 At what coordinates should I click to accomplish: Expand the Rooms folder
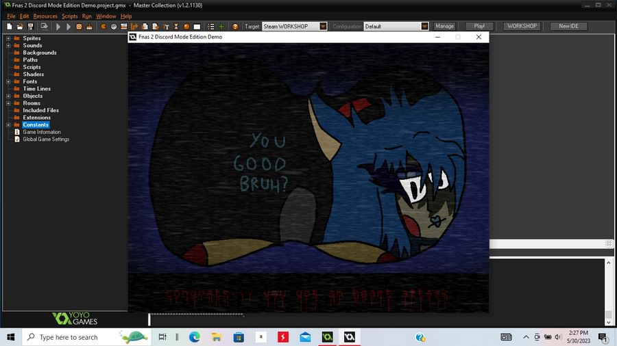[8, 103]
